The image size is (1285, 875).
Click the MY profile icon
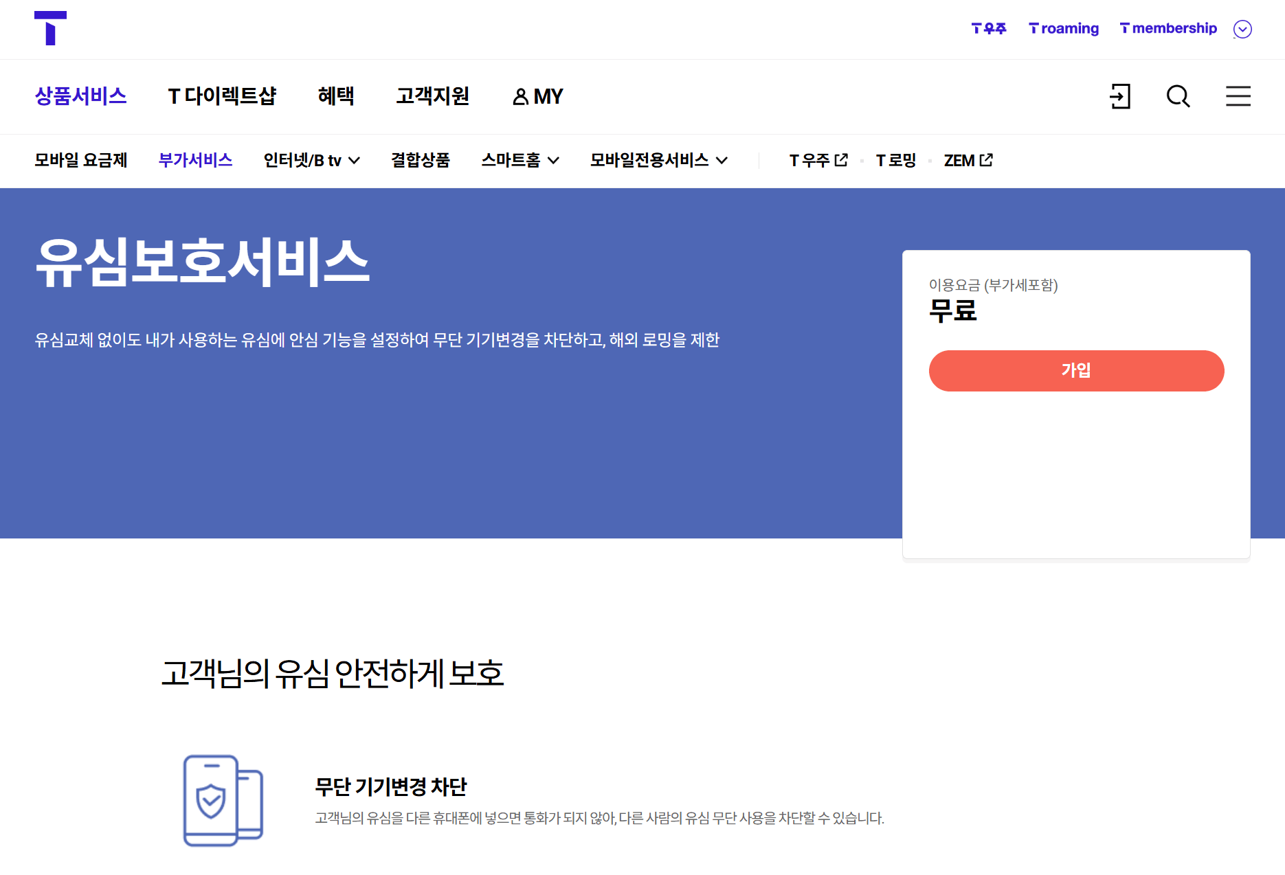point(520,97)
